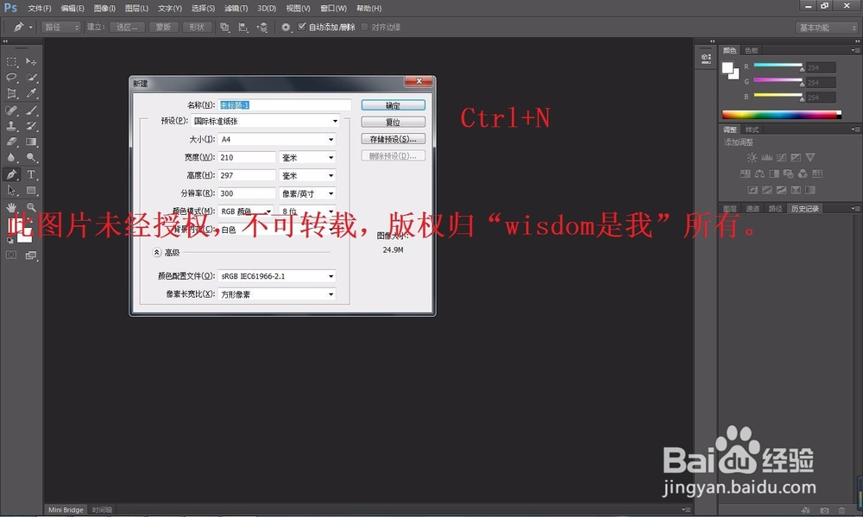This screenshot has width=863, height=517.
Task: Add Color Balance adjustment icon
Action: point(759,174)
